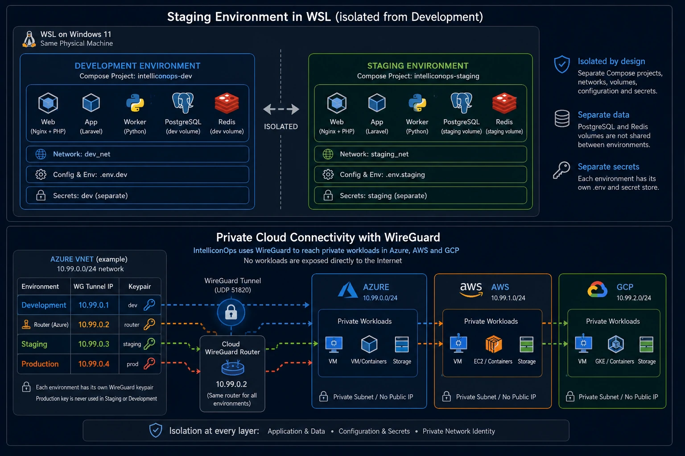
Task: Click the 10.99.0.4 tunnel IP cell
Action: coord(94,364)
